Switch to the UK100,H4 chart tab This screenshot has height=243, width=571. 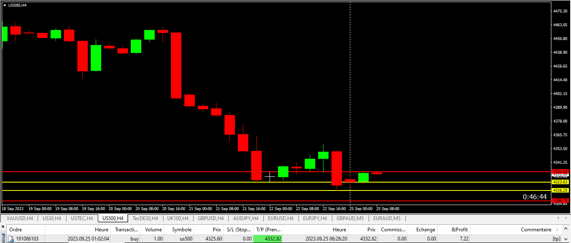178,218
